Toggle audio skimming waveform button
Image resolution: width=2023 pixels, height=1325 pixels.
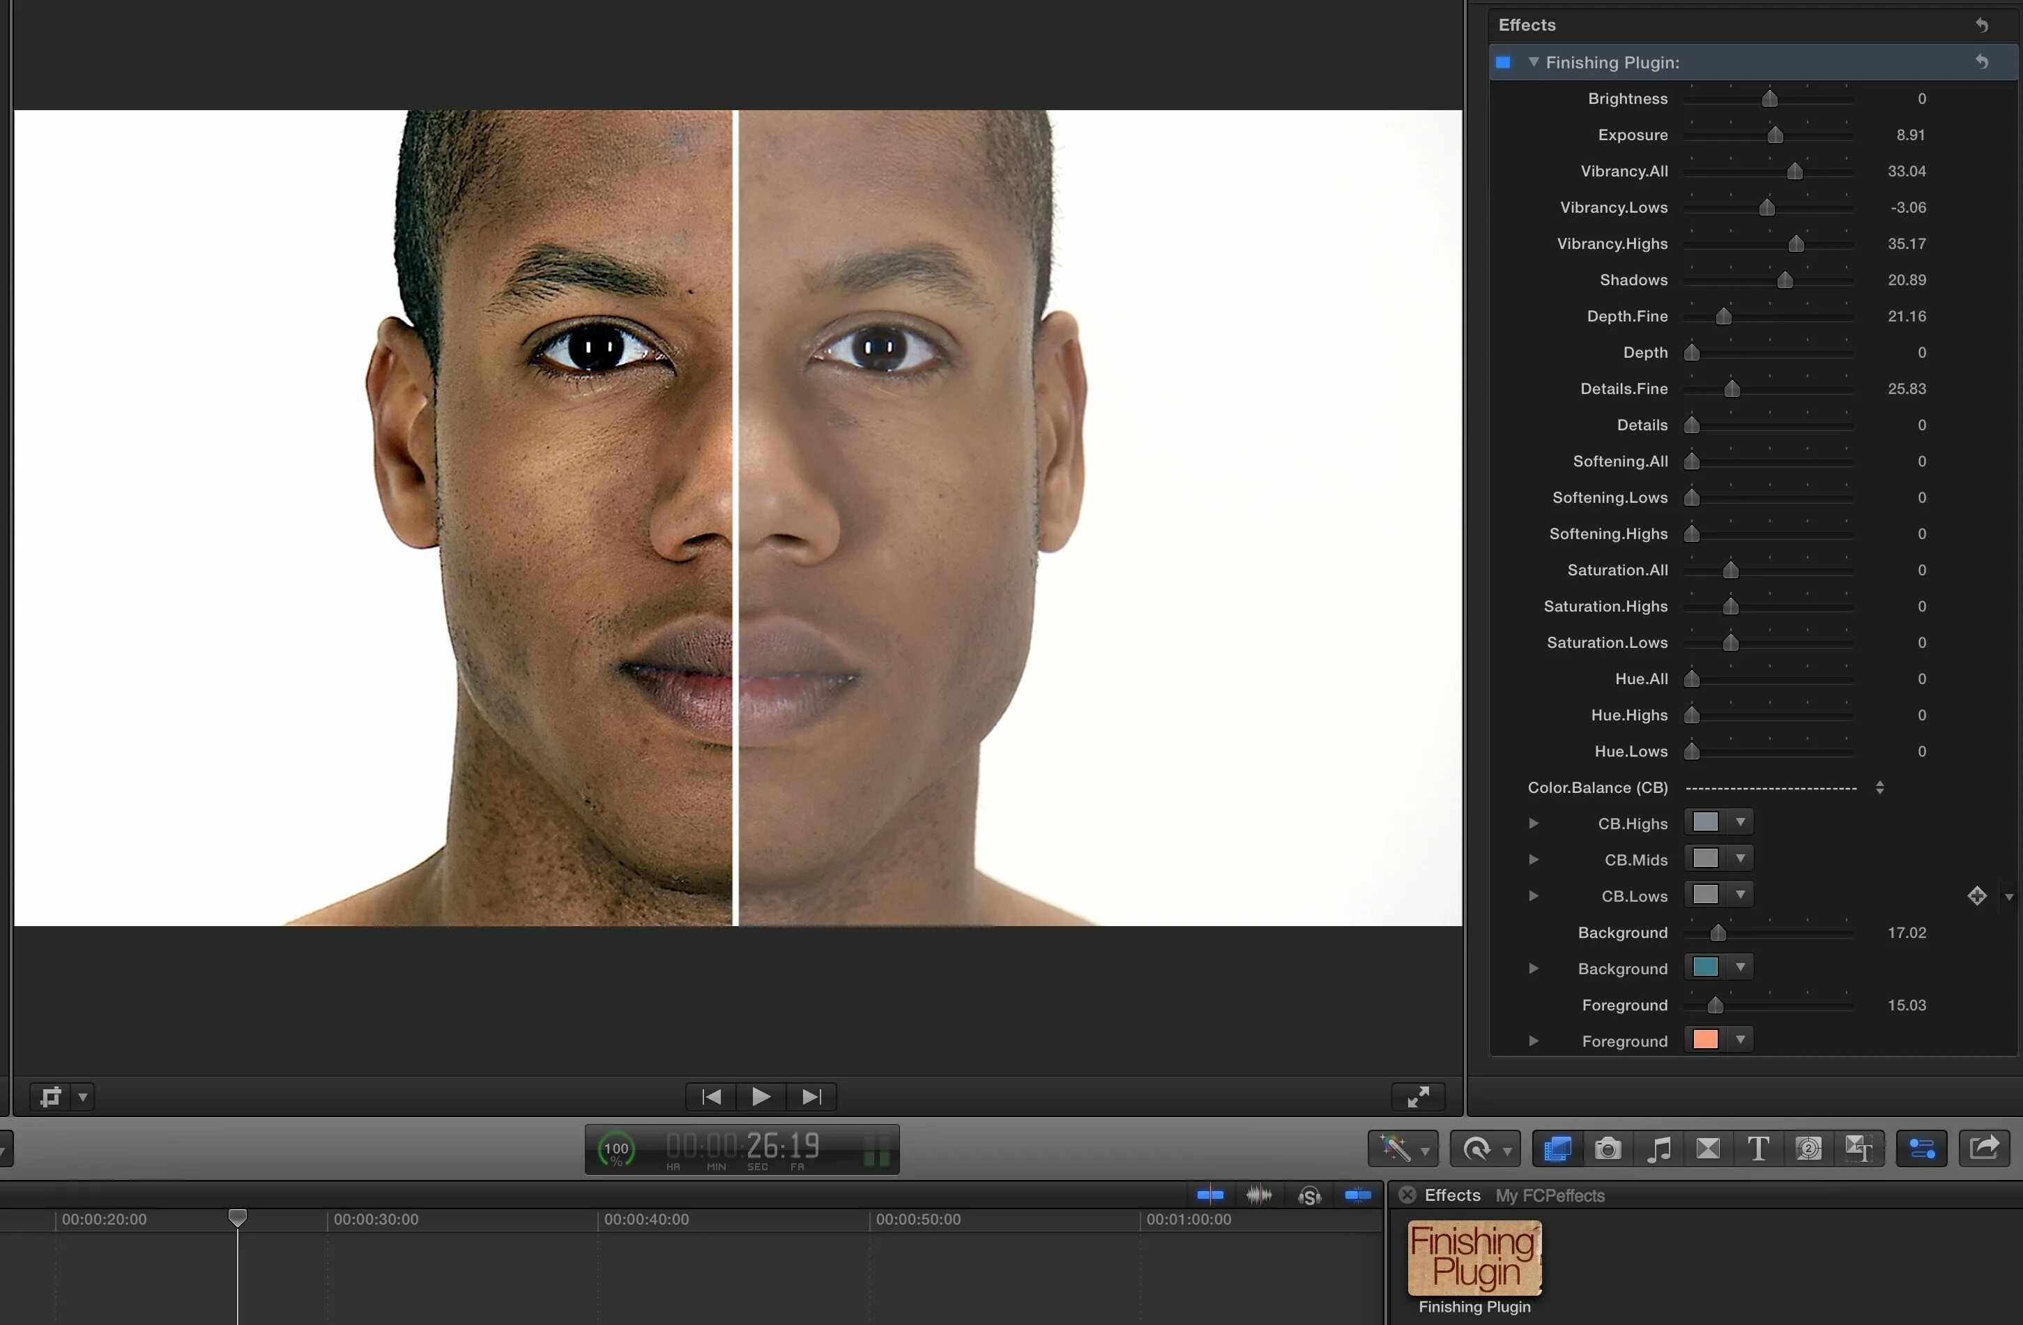1259,1195
